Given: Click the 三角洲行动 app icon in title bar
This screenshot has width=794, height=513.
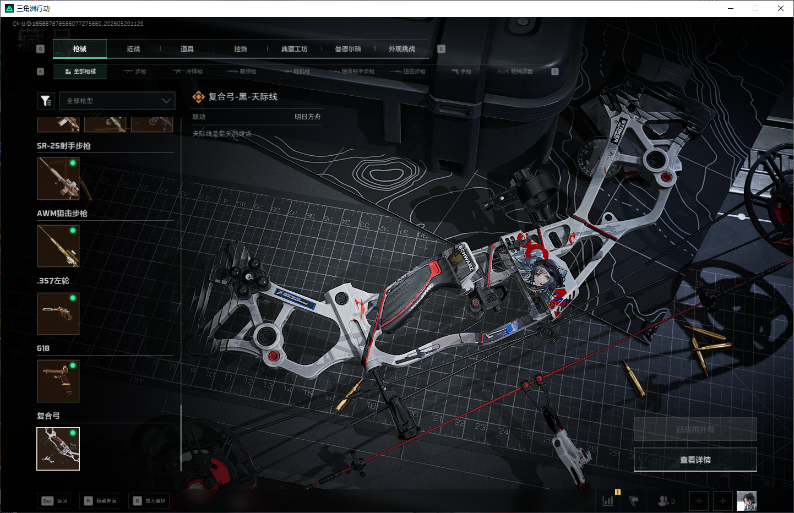Looking at the screenshot, I should 9,8.
